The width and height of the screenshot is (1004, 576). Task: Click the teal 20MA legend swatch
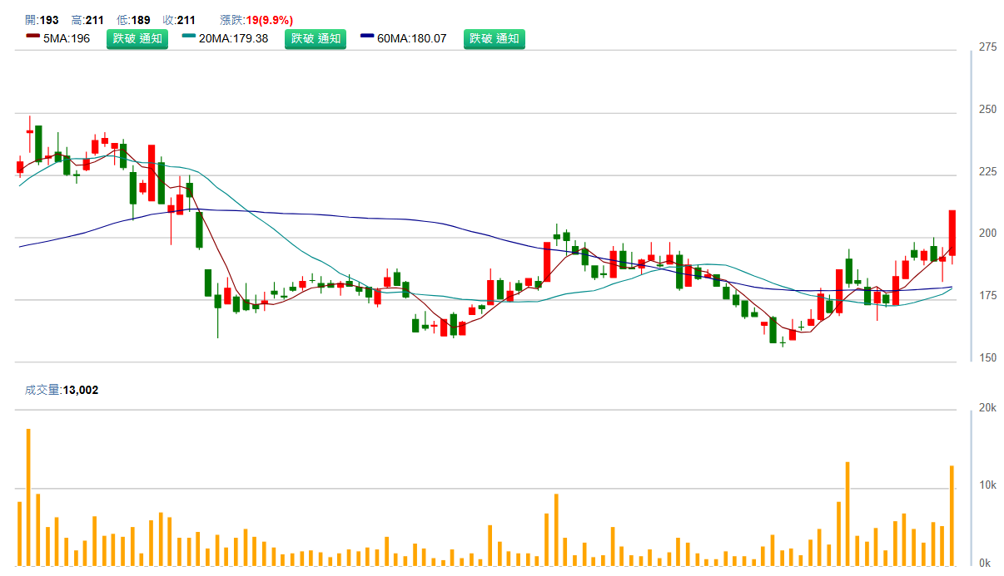[x=189, y=36]
